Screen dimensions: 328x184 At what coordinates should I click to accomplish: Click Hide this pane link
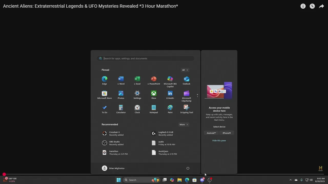tap(219, 141)
